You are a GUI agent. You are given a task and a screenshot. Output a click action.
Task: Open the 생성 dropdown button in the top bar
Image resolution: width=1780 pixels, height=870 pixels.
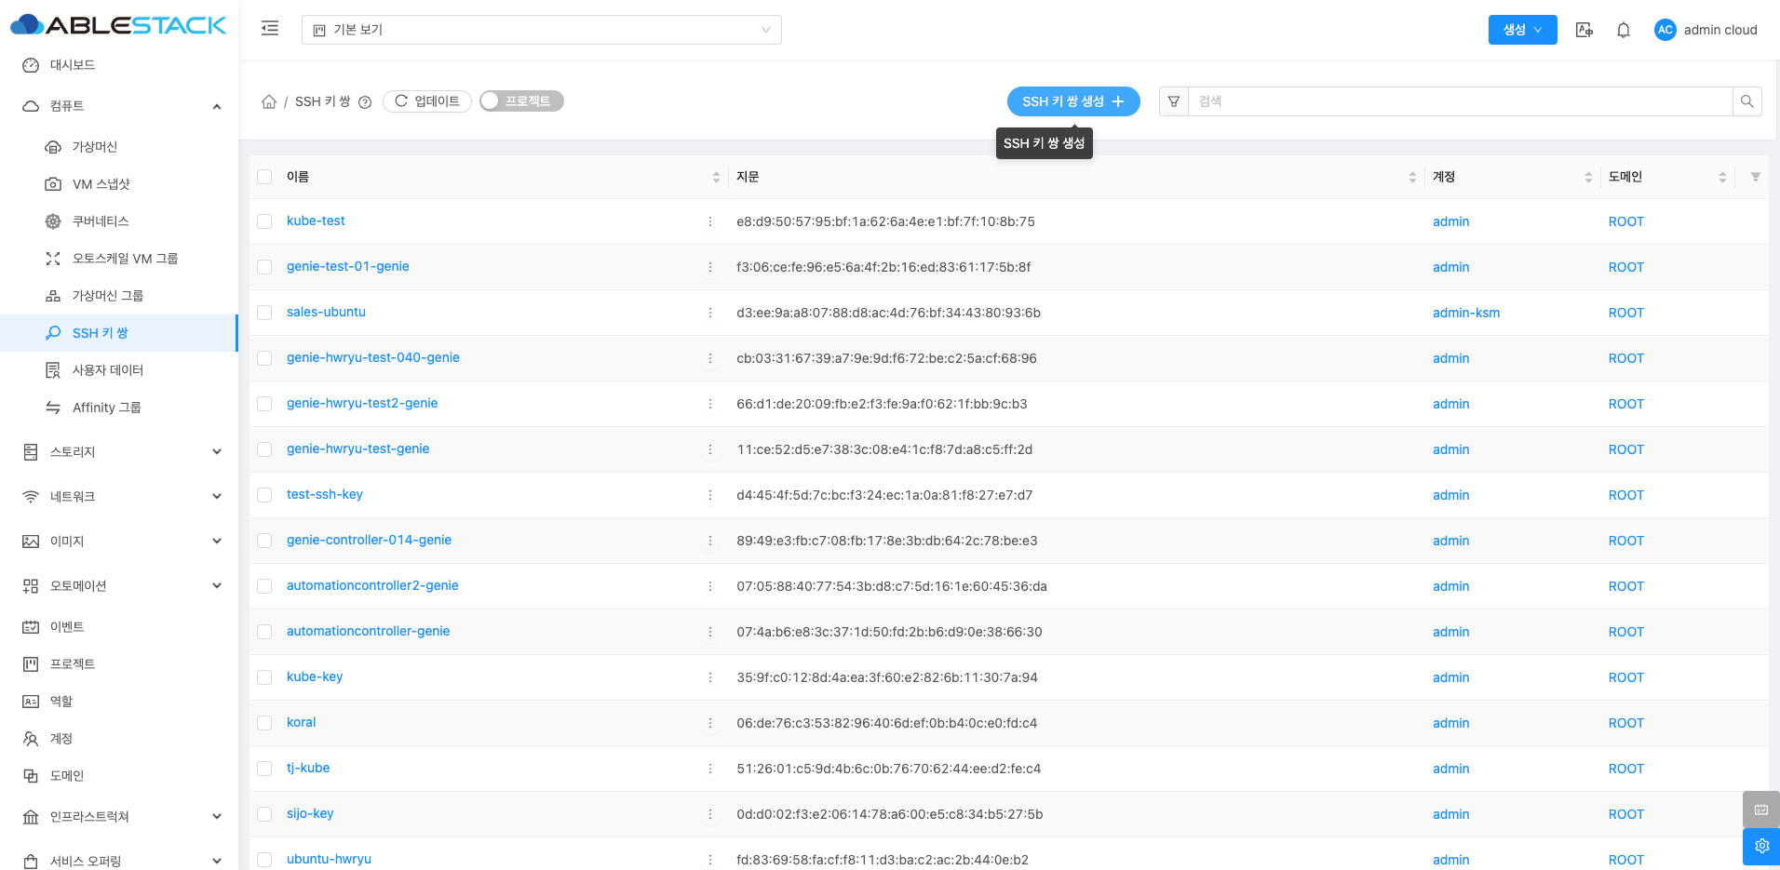coord(1522,30)
